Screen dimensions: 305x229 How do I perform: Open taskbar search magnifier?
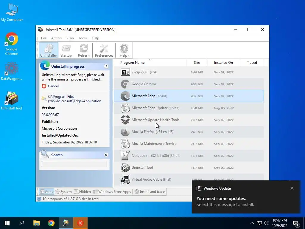point(21,223)
